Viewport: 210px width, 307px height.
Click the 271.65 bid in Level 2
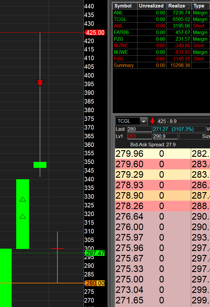(129, 300)
